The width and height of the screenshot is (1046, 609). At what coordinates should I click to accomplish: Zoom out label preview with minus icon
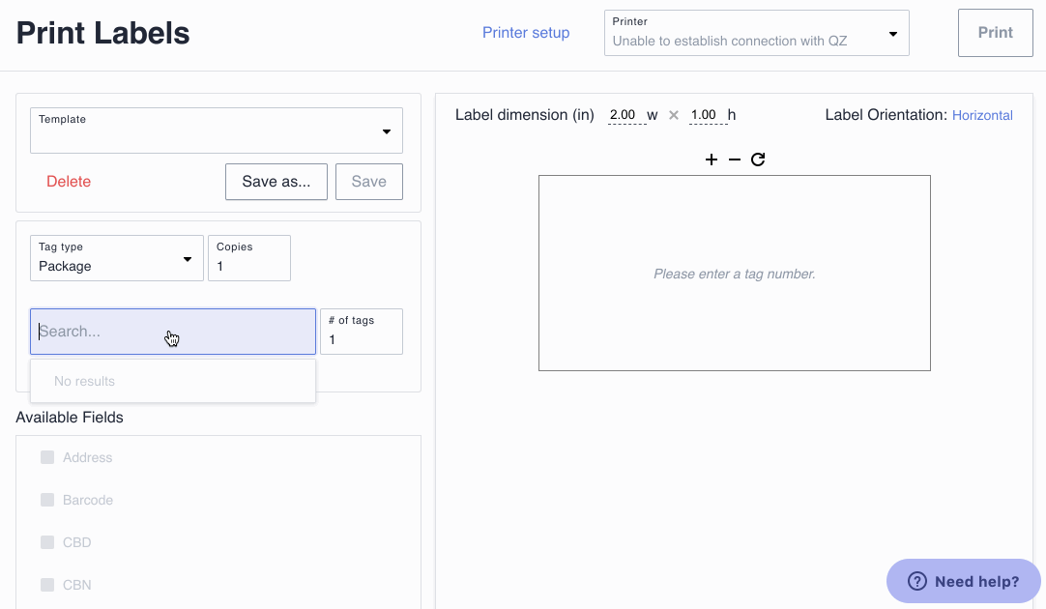735,159
